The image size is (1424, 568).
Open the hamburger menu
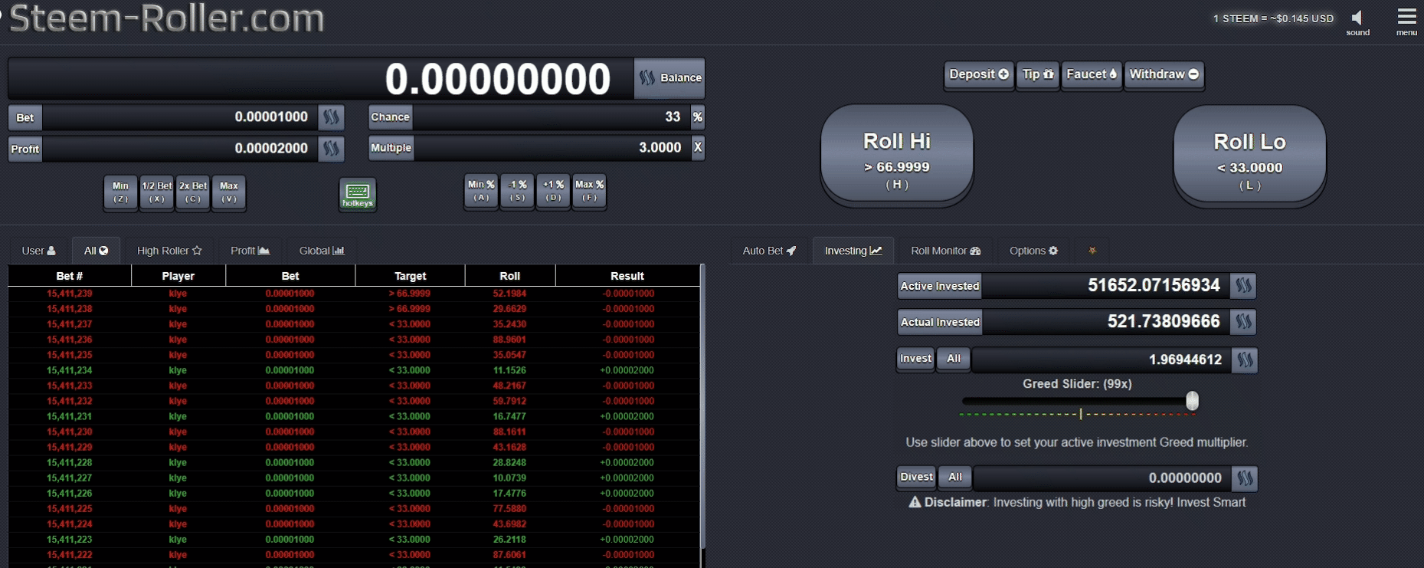1406,17
